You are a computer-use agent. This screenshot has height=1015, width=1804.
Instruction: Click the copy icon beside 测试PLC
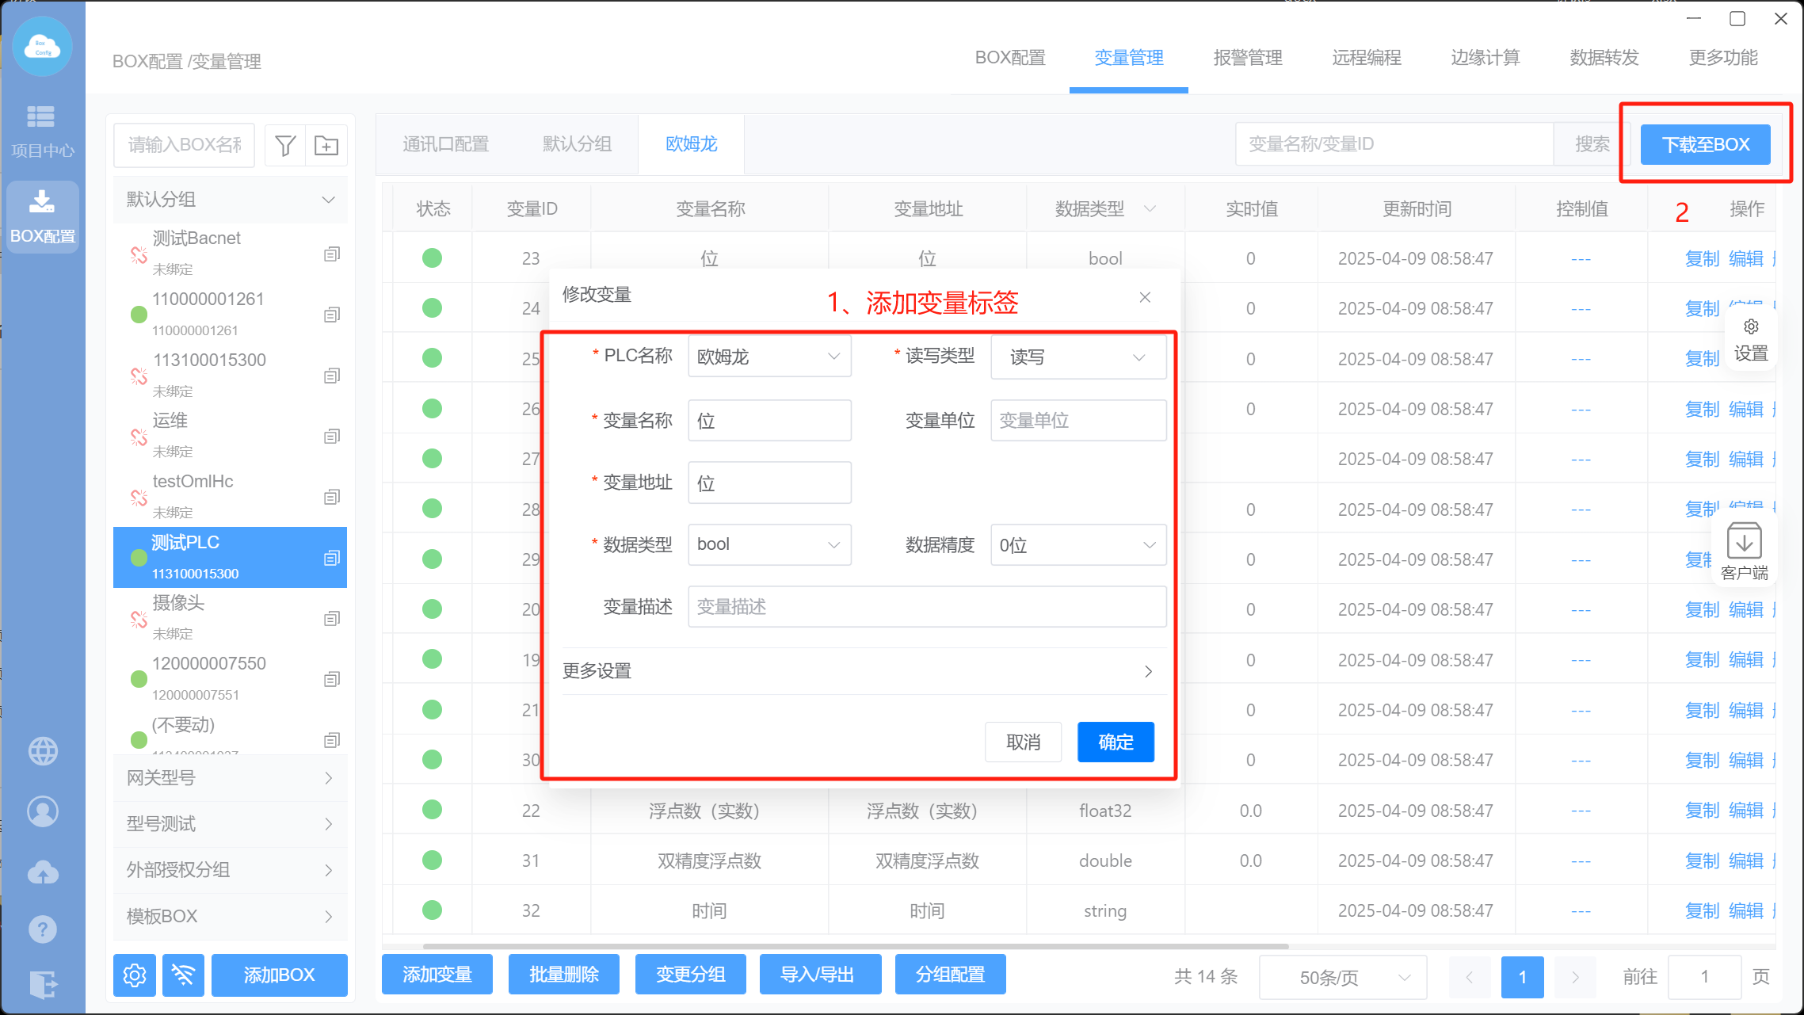point(332,558)
